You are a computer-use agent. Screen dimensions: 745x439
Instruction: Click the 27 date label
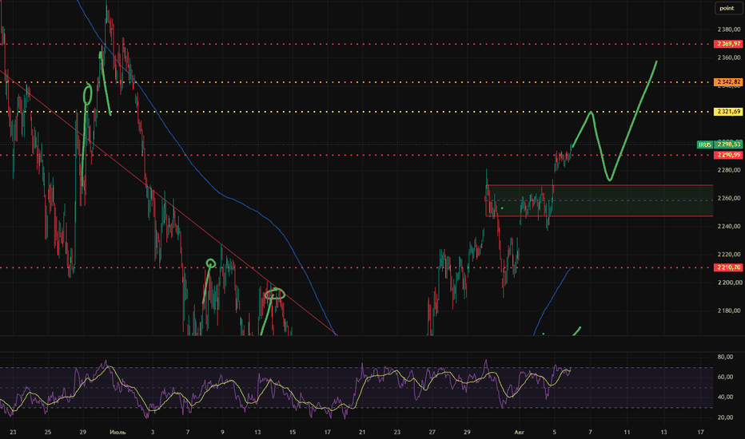(x=432, y=433)
